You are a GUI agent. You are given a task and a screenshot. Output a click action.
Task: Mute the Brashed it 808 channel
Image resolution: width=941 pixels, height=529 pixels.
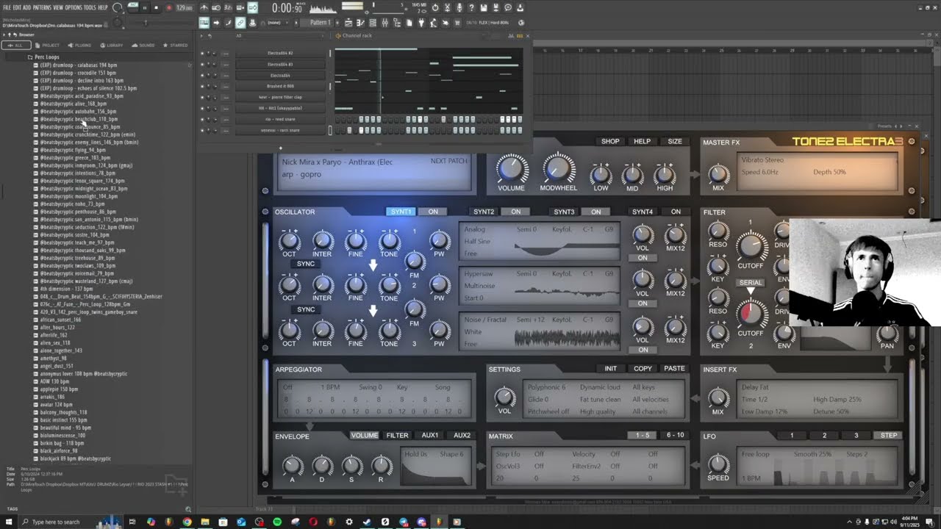(x=203, y=86)
